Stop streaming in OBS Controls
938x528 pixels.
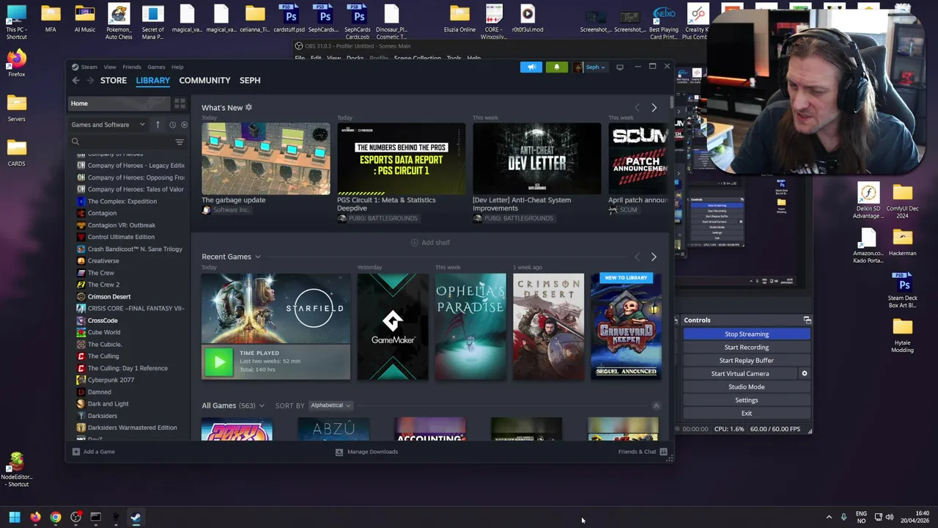747,334
